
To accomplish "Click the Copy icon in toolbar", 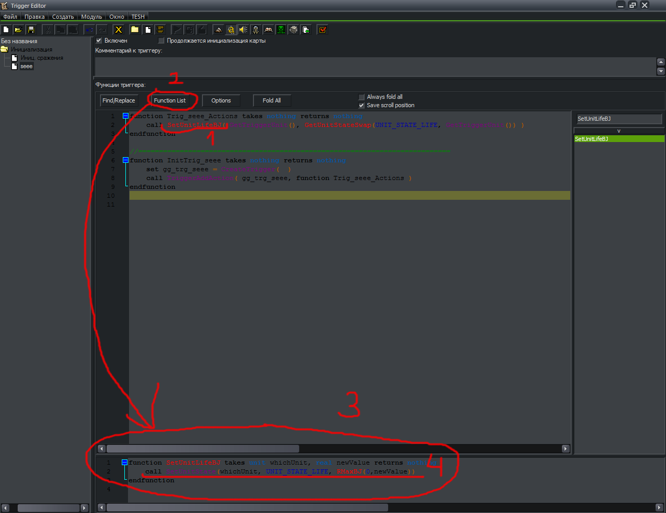I will (60, 30).
